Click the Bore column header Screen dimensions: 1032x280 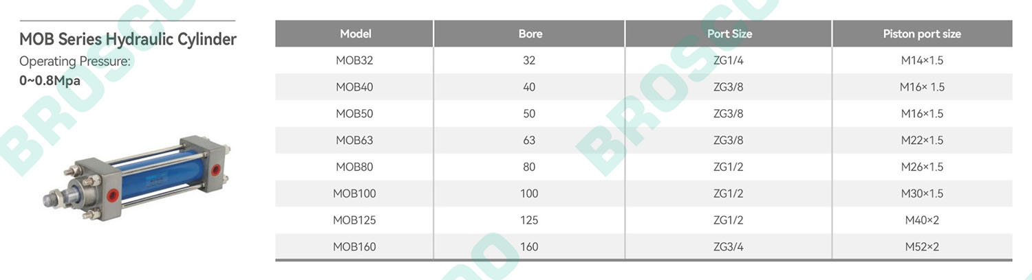[x=530, y=34]
